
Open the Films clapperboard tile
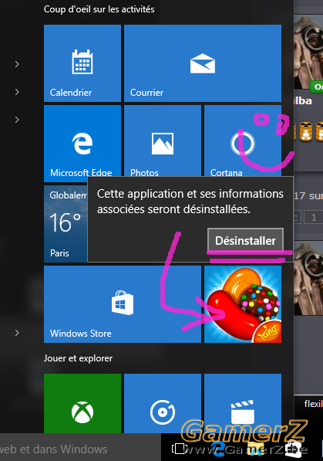pyautogui.click(x=243, y=403)
